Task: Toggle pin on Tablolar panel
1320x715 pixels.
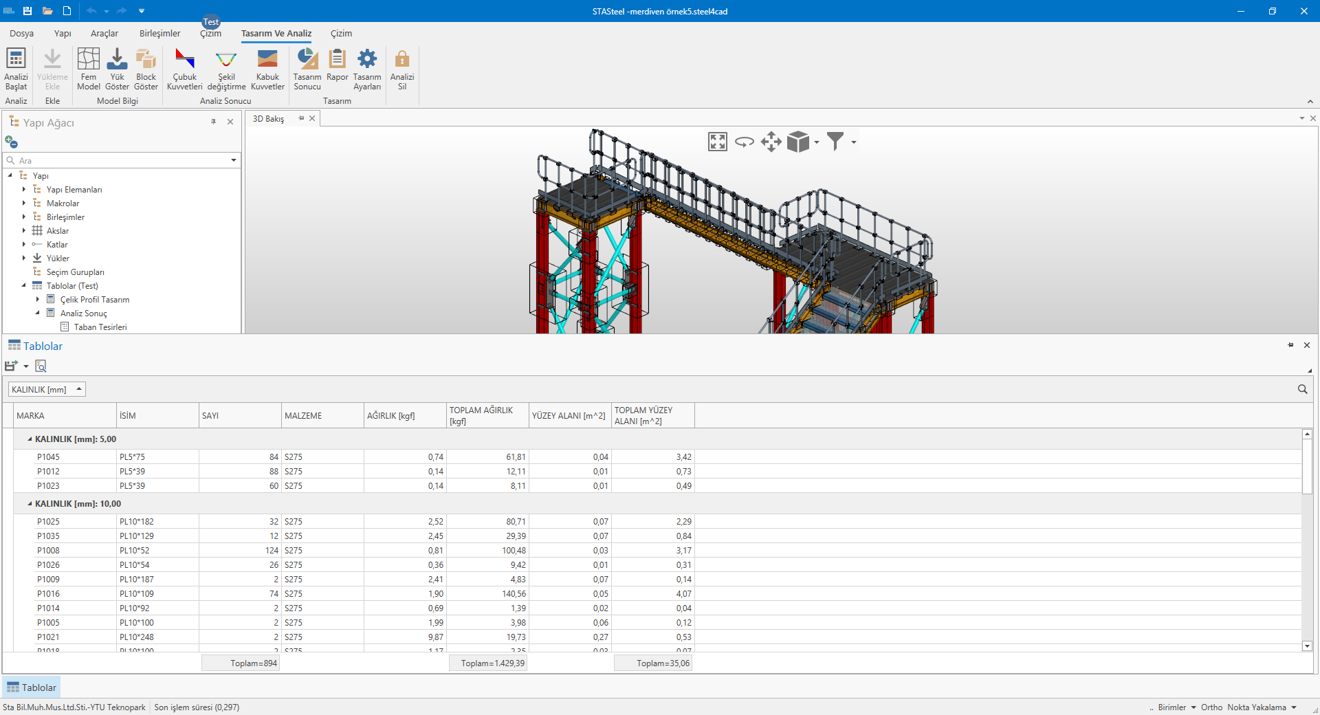Action: tap(1290, 345)
